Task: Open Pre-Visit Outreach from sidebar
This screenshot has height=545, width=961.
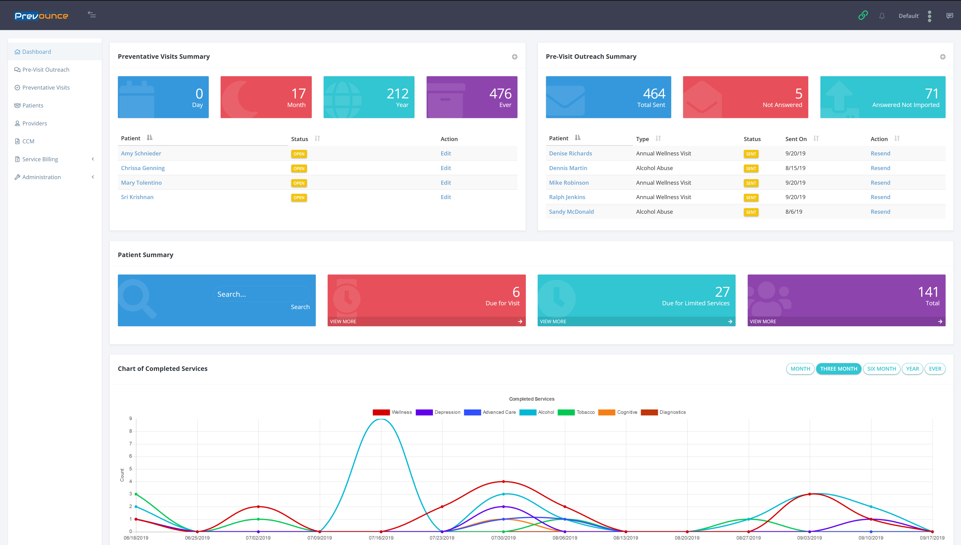Action: 46,70
